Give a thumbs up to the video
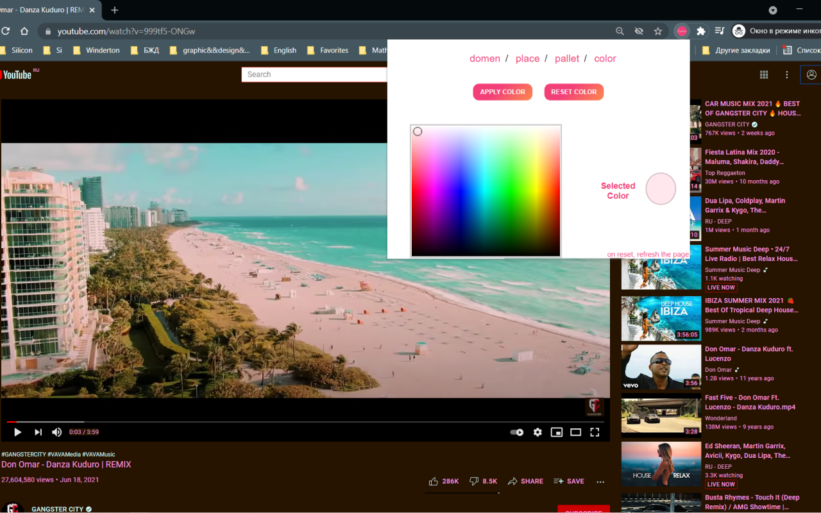 pos(434,481)
